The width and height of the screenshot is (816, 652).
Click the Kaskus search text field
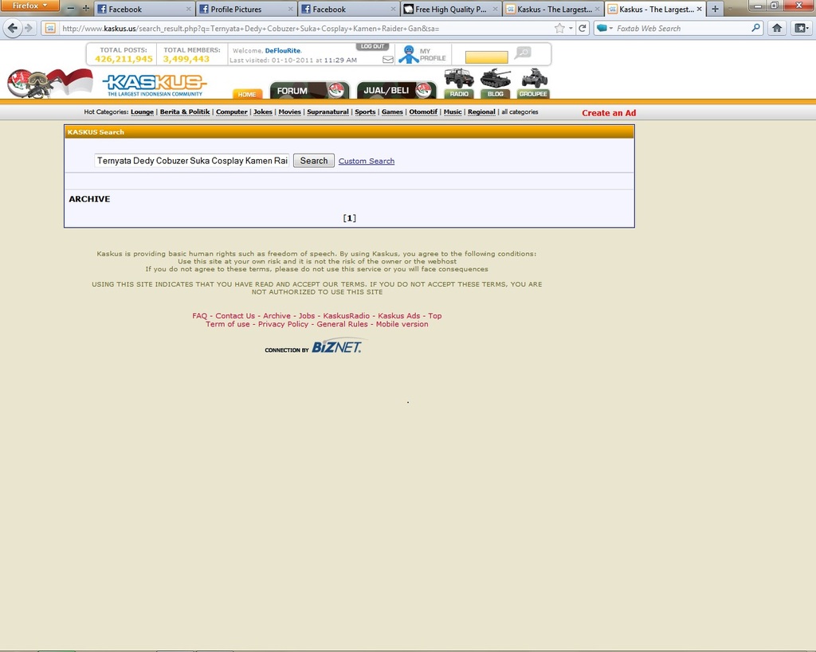pyautogui.click(x=192, y=161)
